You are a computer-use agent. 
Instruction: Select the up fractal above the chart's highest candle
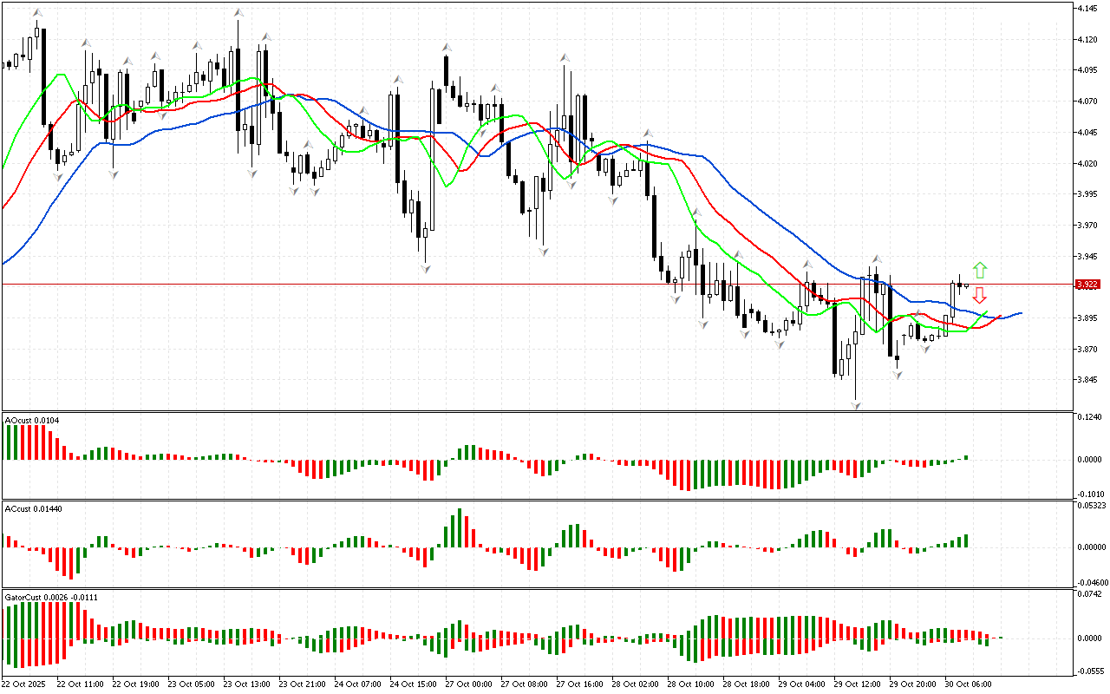point(36,13)
